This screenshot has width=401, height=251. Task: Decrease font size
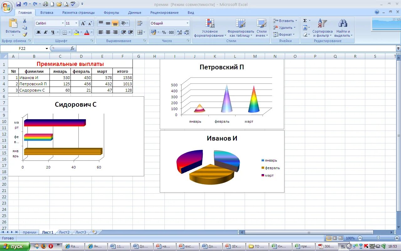[90, 23]
